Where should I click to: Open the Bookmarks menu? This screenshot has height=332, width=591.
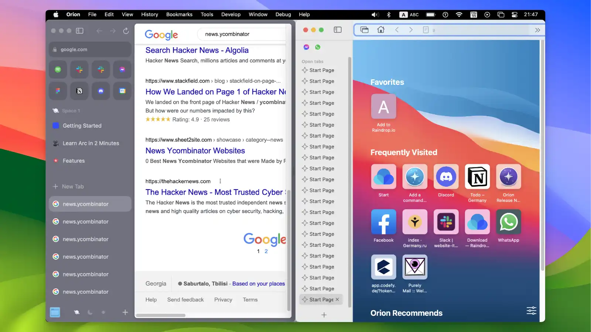click(x=179, y=14)
